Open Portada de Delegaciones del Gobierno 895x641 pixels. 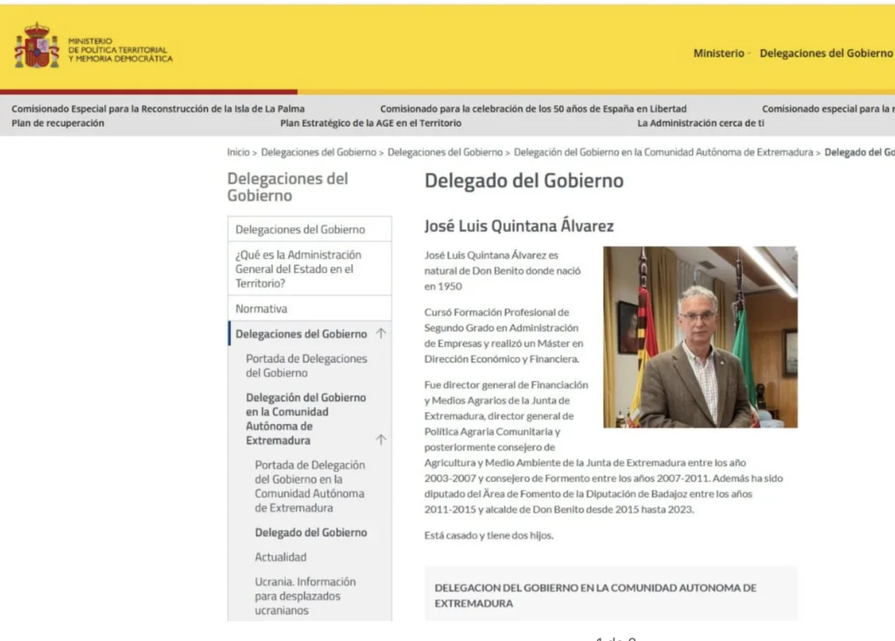[x=307, y=366]
